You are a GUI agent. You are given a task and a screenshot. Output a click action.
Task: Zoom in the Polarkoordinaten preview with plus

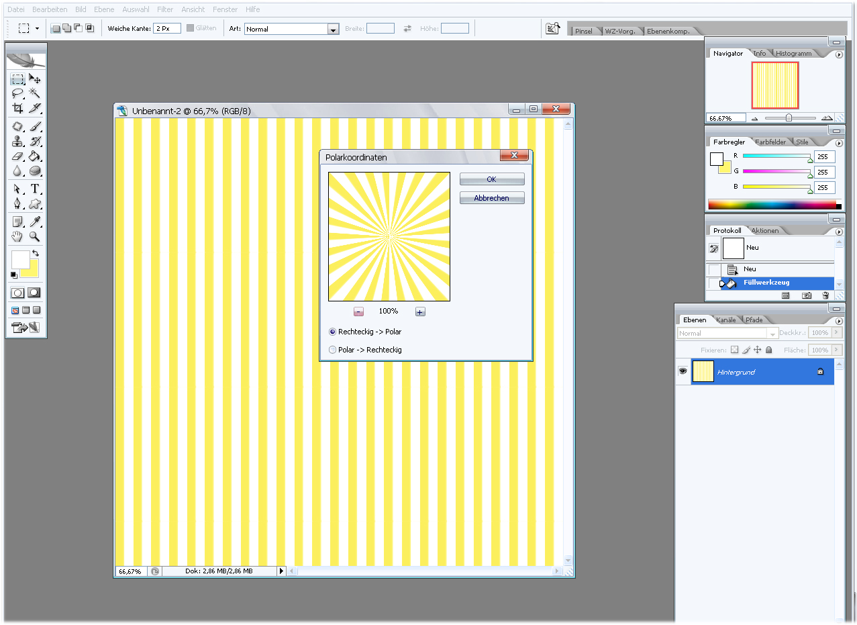[420, 311]
